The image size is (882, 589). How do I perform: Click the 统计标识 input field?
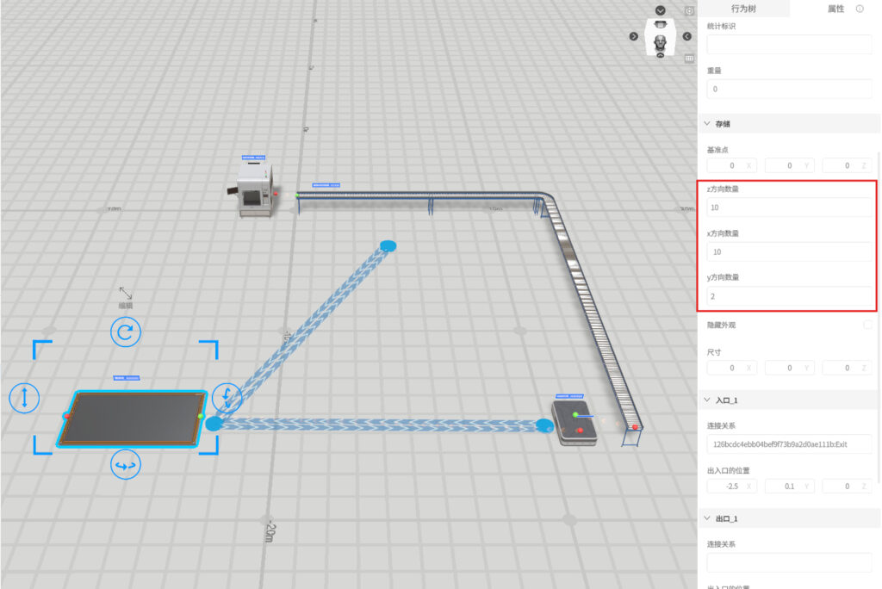pyautogui.click(x=789, y=45)
